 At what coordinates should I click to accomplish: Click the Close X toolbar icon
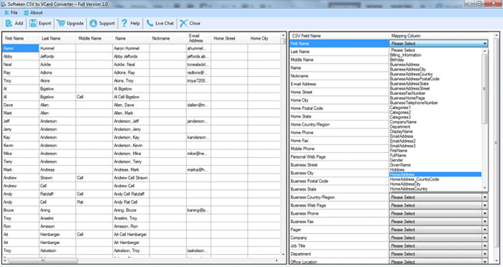point(184,23)
